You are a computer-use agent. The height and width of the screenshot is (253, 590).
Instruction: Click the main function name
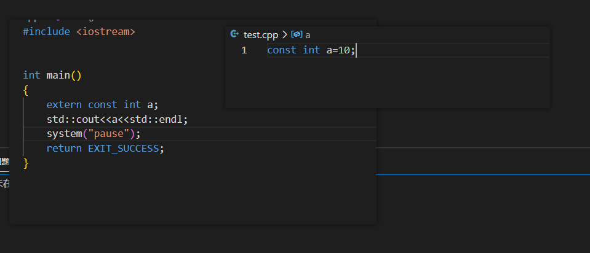click(58, 75)
